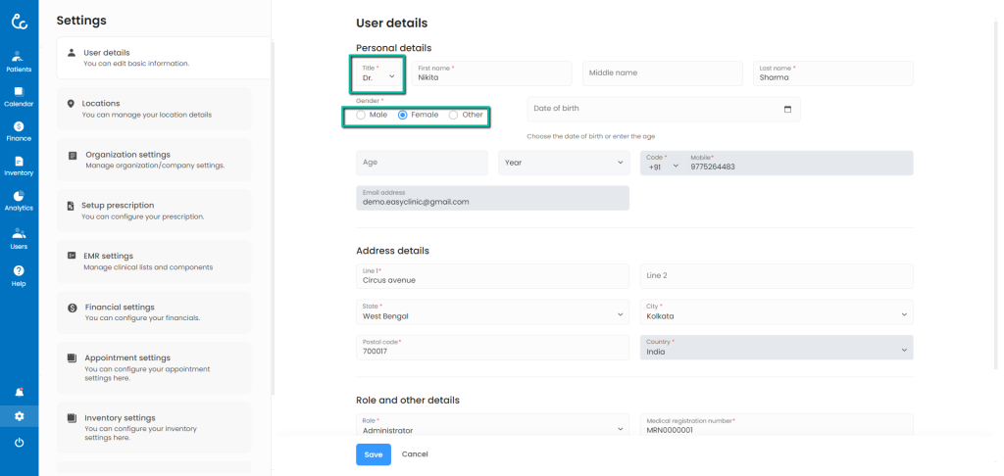1004x476 pixels.
Task: Choose Other as gender
Action: tap(453, 116)
